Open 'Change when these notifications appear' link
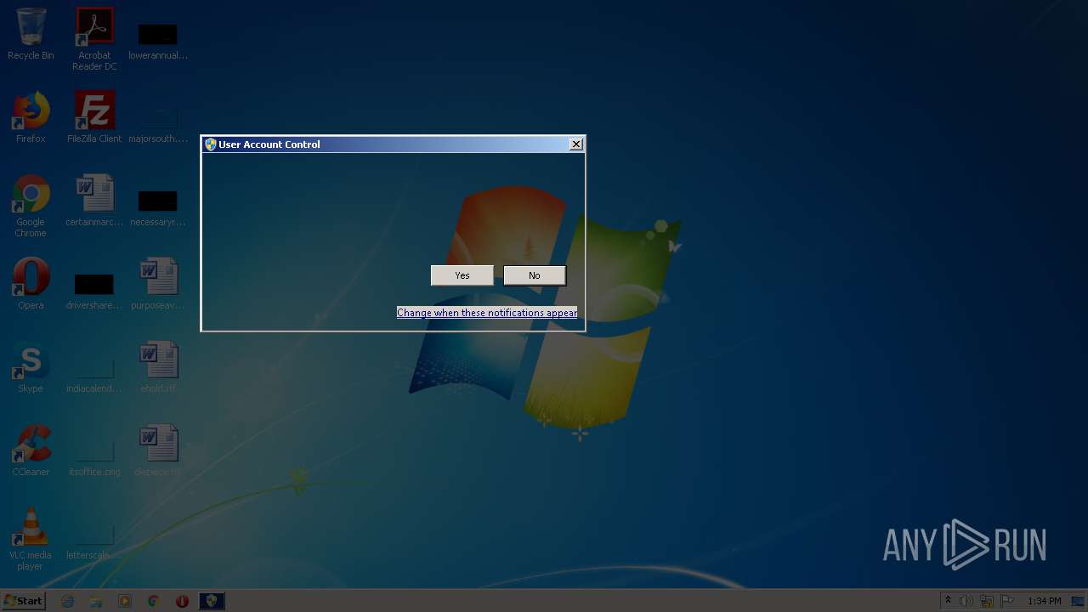The width and height of the screenshot is (1088, 612). [487, 313]
